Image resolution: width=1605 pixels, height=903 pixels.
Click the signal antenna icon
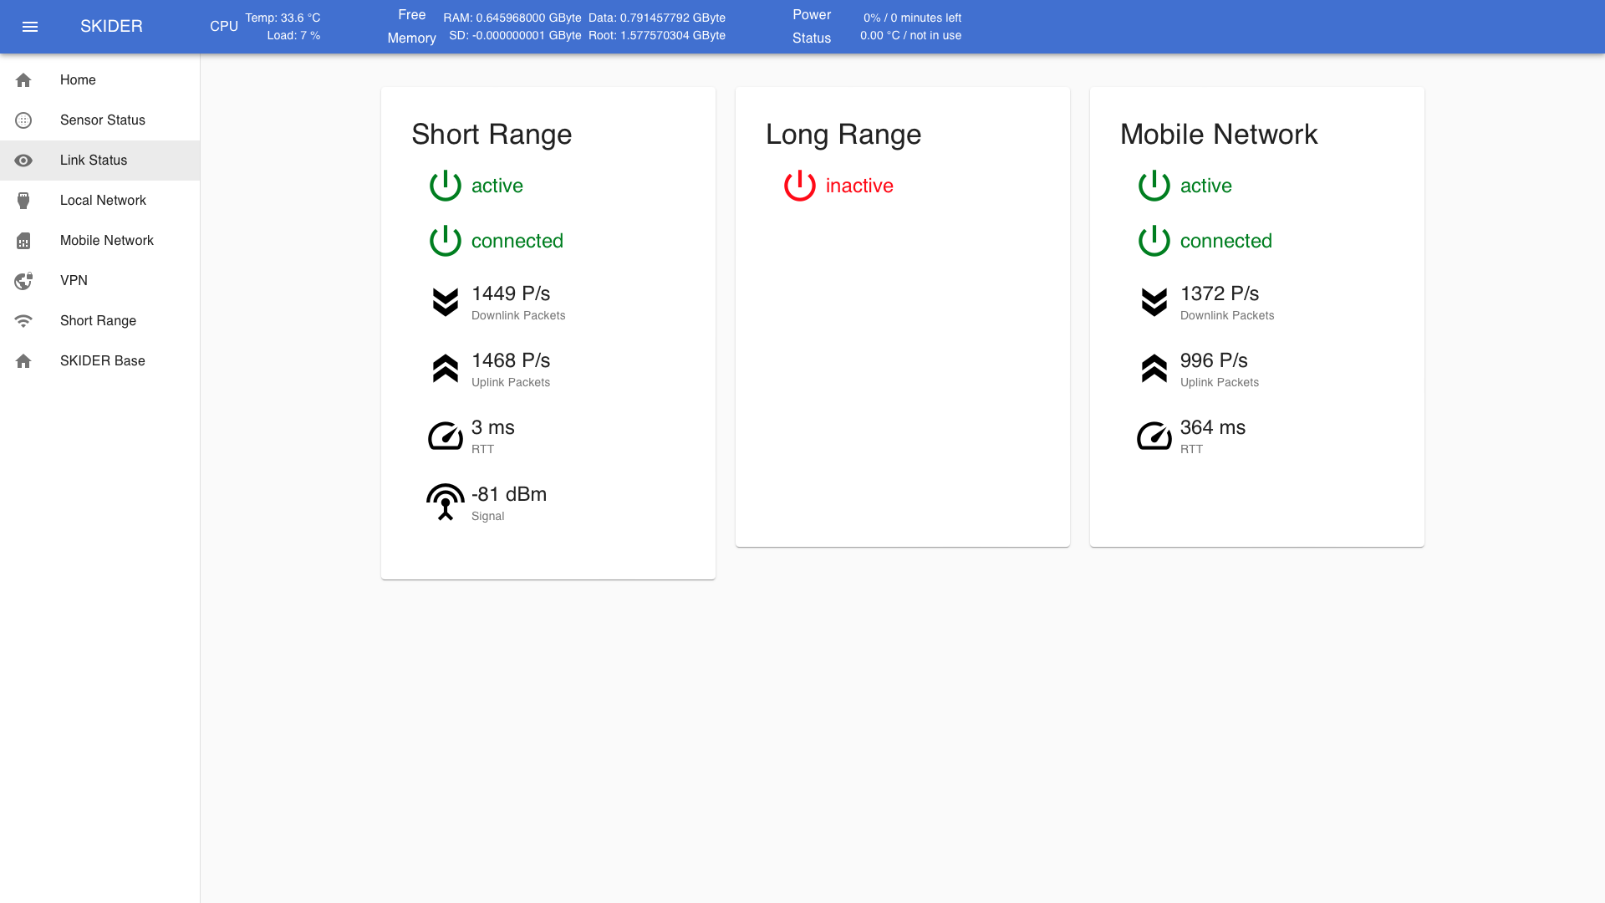coord(446,502)
